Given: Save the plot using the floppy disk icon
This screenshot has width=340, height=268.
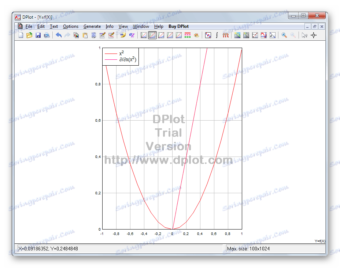Looking at the screenshot, I should pyautogui.click(x=38, y=35).
